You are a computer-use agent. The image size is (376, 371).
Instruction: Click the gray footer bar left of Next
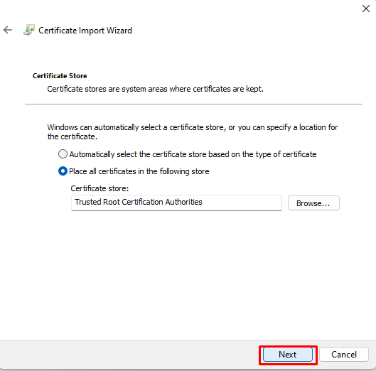point(129,355)
